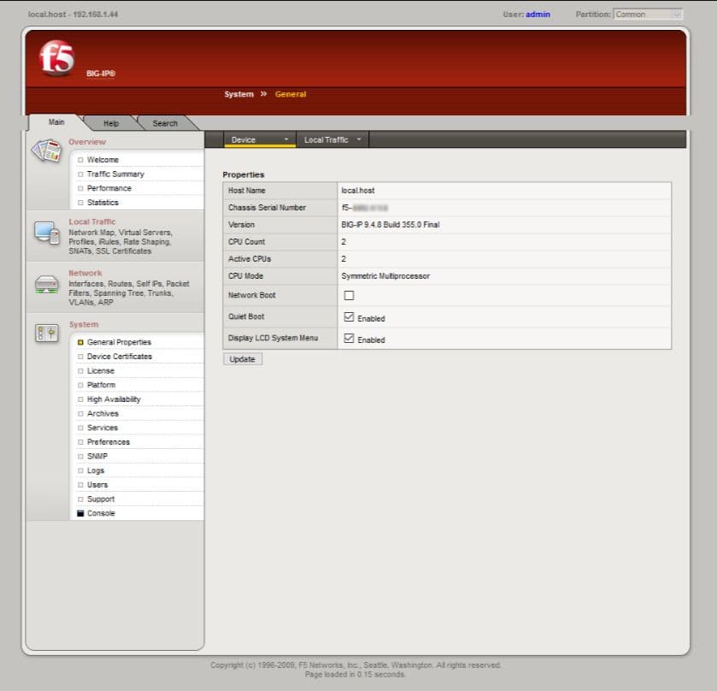Screen dimensions: 717x691
Task: Select Console at the bottom of System menu
Action: click(x=99, y=512)
